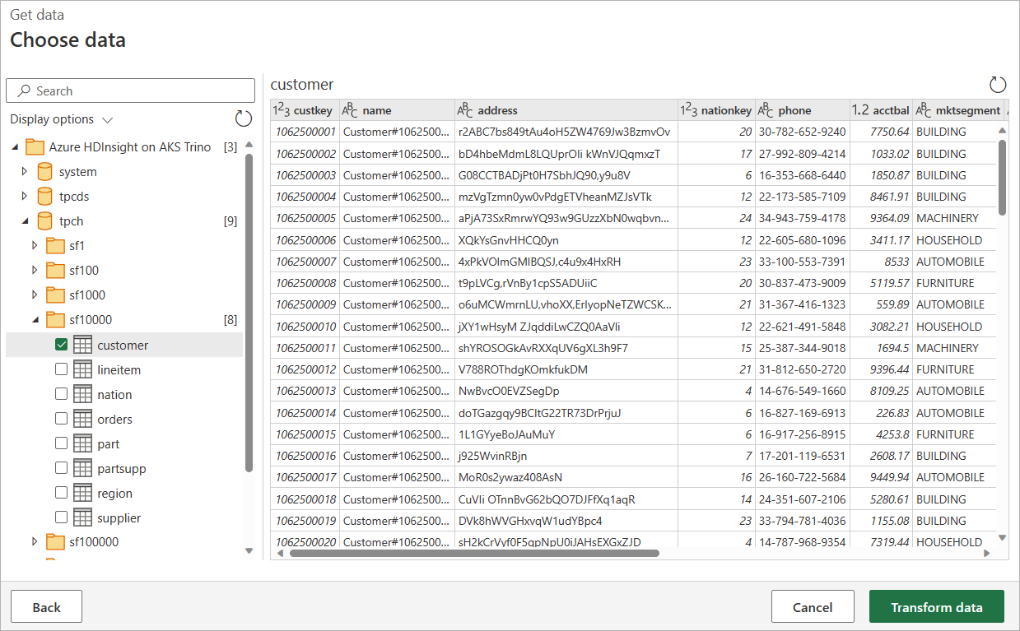Screen dimensions: 1020x631
Task: Click the system database cylinder icon
Action: pos(44,172)
